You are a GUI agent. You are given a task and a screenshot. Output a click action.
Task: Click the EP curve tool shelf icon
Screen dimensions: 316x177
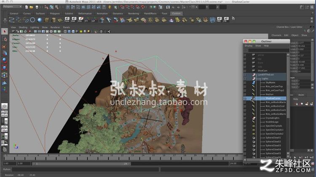(19, 20)
